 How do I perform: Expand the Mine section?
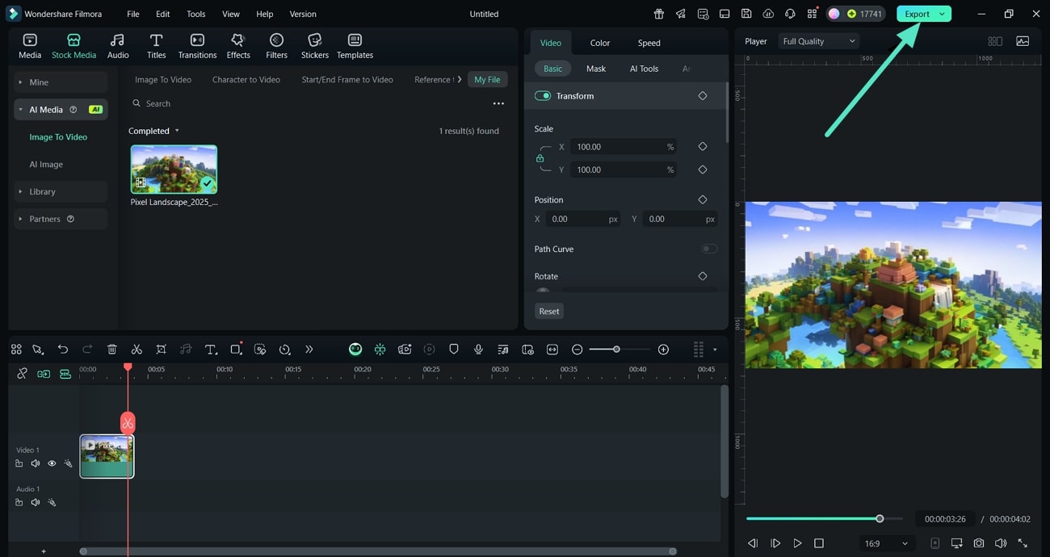point(61,82)
